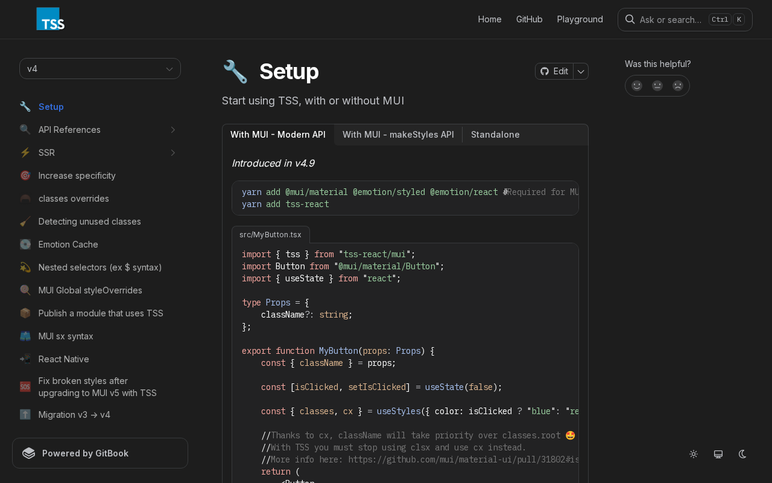Open the Emotion Cache page
The height and width of the screenshot is (483, 772).
tap(68, 245)
